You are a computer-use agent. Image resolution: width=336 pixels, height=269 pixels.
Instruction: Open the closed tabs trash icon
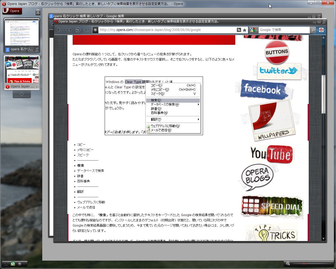(38, 12)
